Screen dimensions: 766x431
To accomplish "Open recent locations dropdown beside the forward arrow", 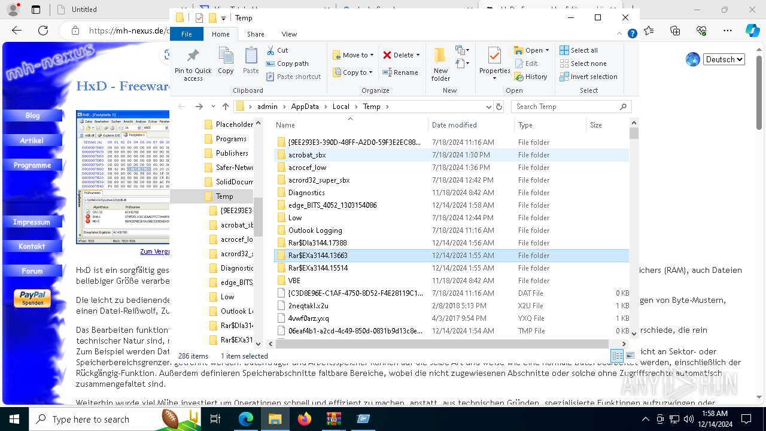I will (213, 107).
